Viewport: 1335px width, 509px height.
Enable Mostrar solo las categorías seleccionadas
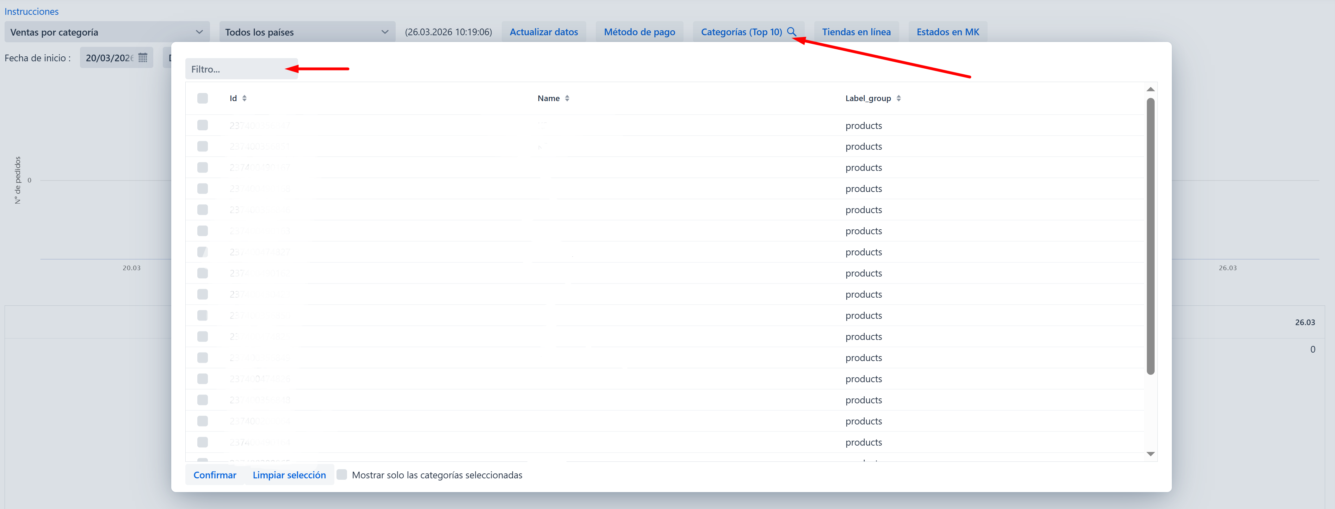pos(341,474)
